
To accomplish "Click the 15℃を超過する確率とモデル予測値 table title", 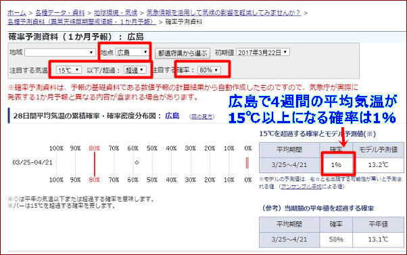I will click(x=317, y=134).
